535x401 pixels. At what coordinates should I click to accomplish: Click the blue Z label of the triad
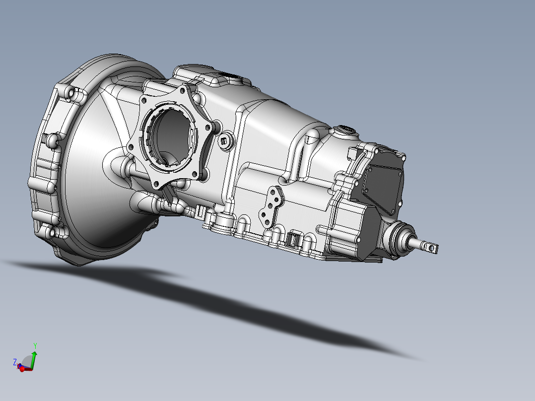point(15,362)
